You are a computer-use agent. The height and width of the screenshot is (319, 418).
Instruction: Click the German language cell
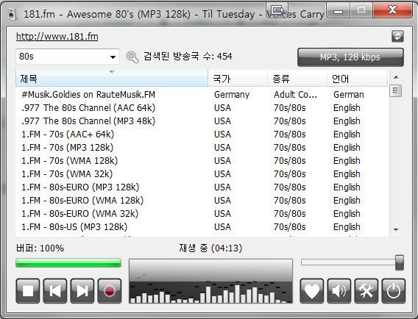[x=349, y=95]
